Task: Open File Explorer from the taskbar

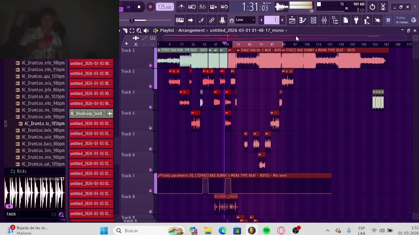Action: (208, 231)
